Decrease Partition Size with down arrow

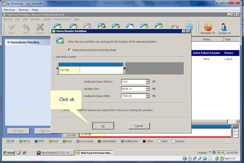pyautogui.click(x=148, y=90)
